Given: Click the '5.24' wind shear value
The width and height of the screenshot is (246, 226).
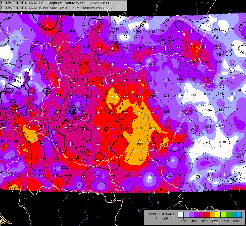Looking at the screenshot, I should 139,128.
